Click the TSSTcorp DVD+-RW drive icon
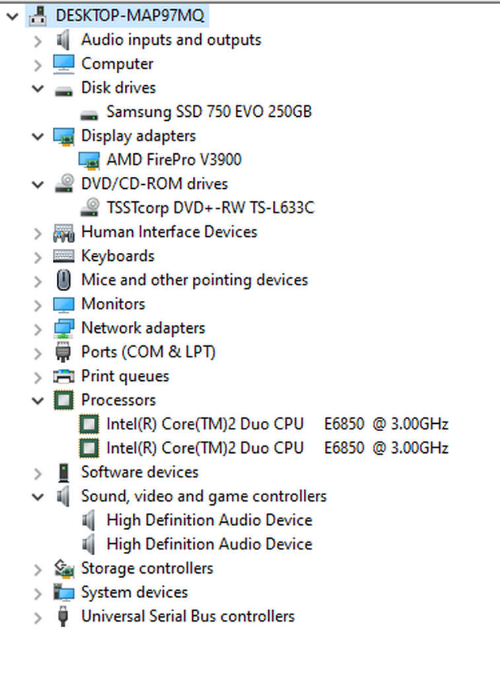Screen dimensions: 500x676 click(x=89, y=207)
